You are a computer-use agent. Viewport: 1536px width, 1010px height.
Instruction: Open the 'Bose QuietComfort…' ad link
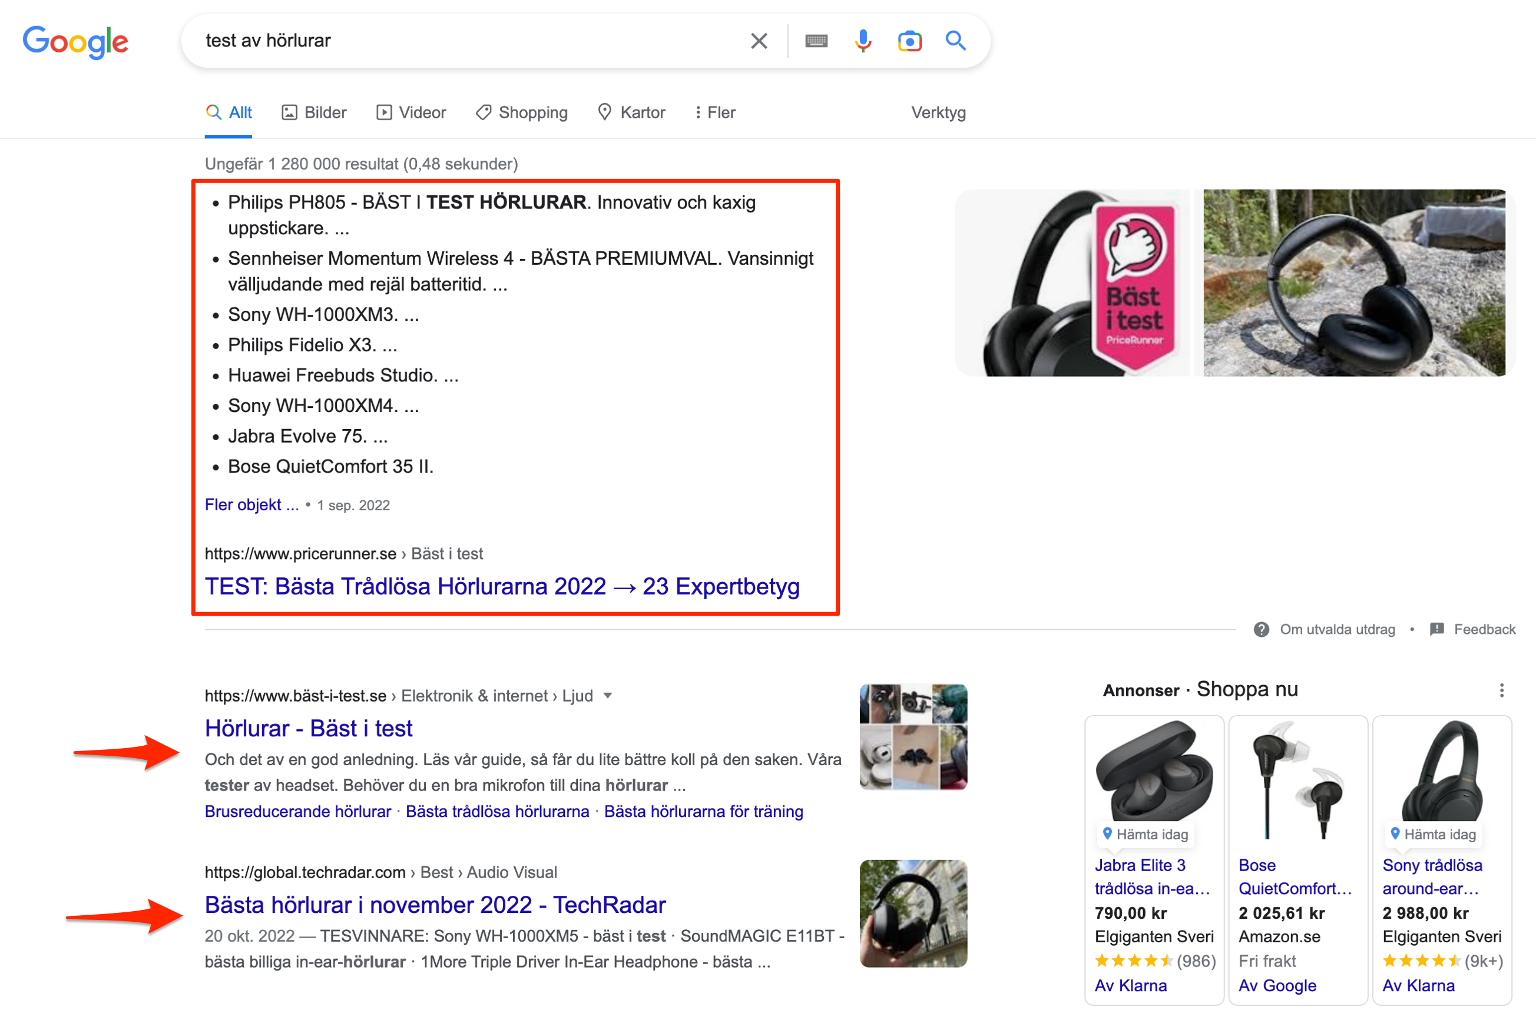point(1295,877)
